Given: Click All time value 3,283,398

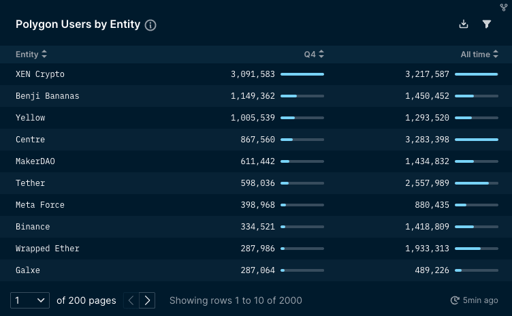Looking at the screenshot, I should tap(427, 140).
